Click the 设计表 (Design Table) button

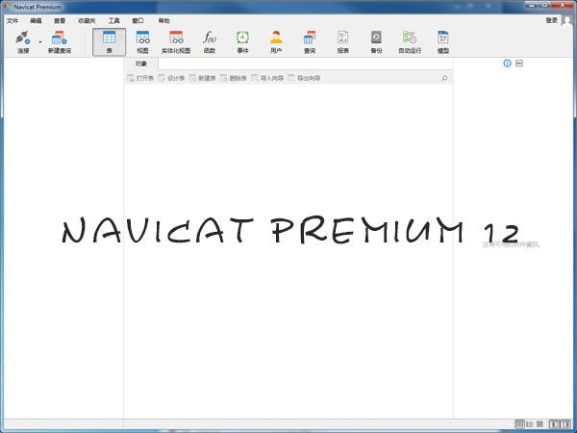pos(171,78)
